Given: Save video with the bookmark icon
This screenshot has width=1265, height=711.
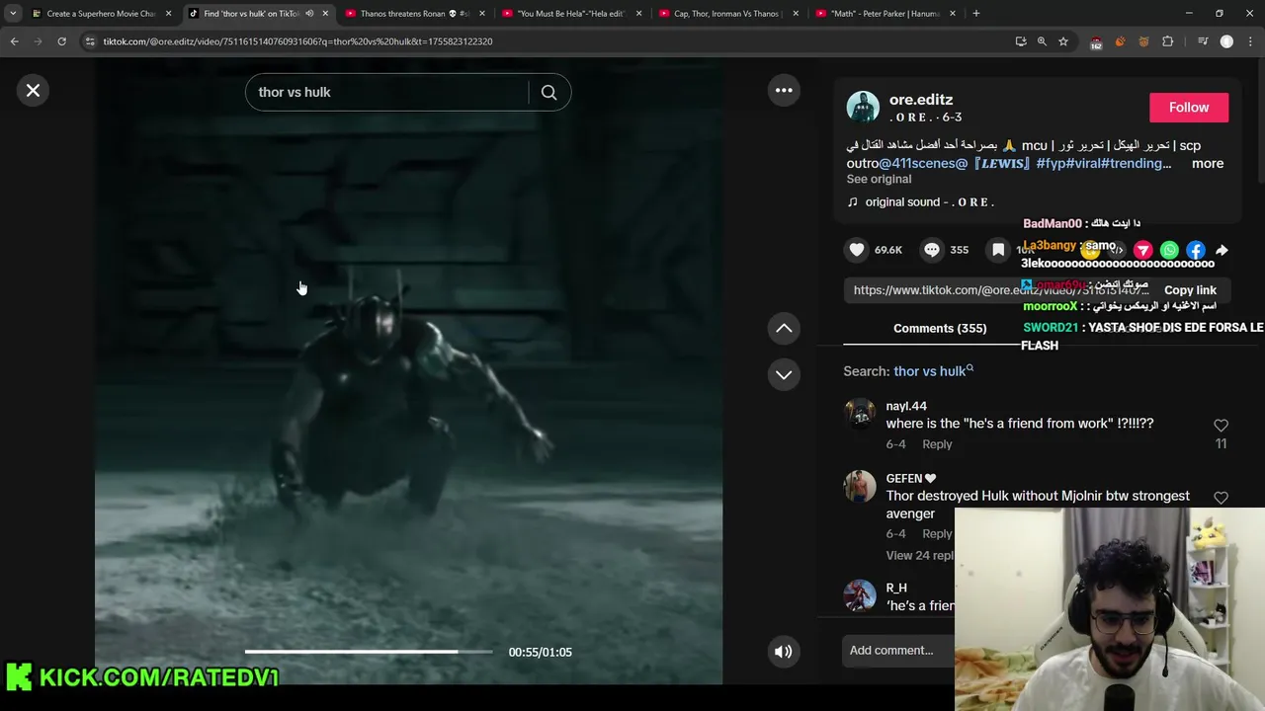Looking at the screenshot, I should coord(998,250).
